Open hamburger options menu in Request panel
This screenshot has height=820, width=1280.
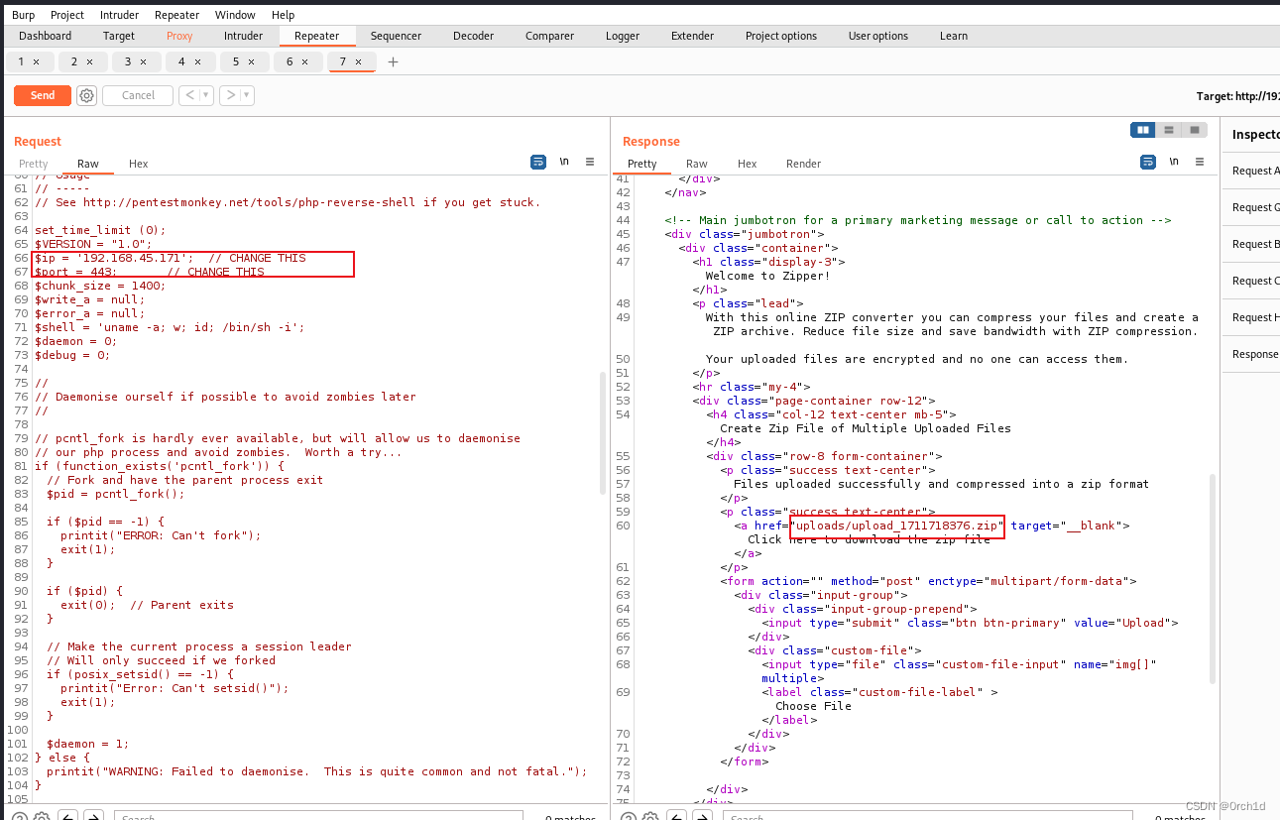pyautogui.click(x=590, y=162)
